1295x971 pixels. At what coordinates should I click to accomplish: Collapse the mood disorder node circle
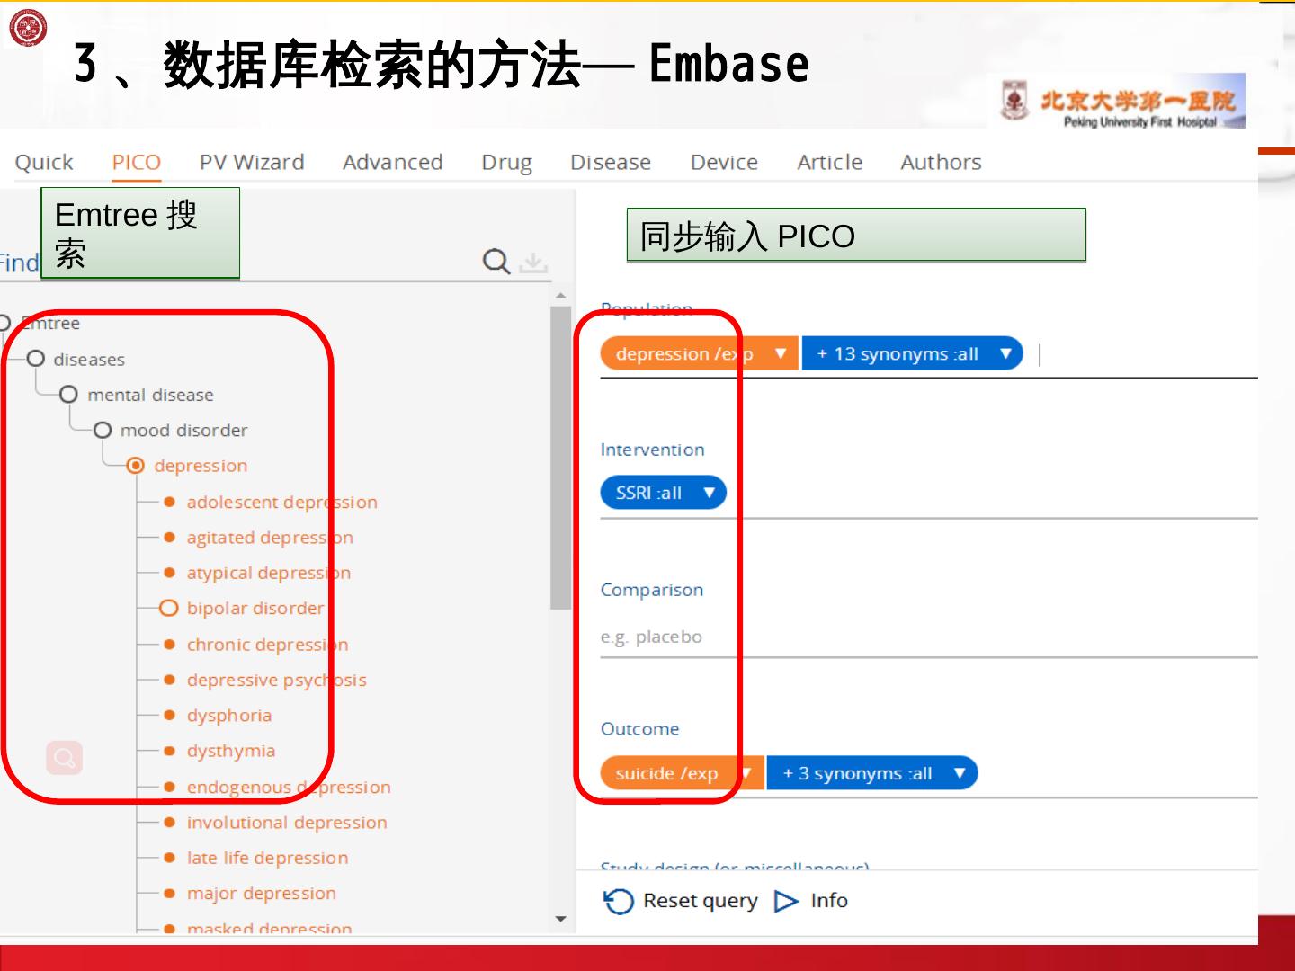pyautogui.click(x=103, y=430)
